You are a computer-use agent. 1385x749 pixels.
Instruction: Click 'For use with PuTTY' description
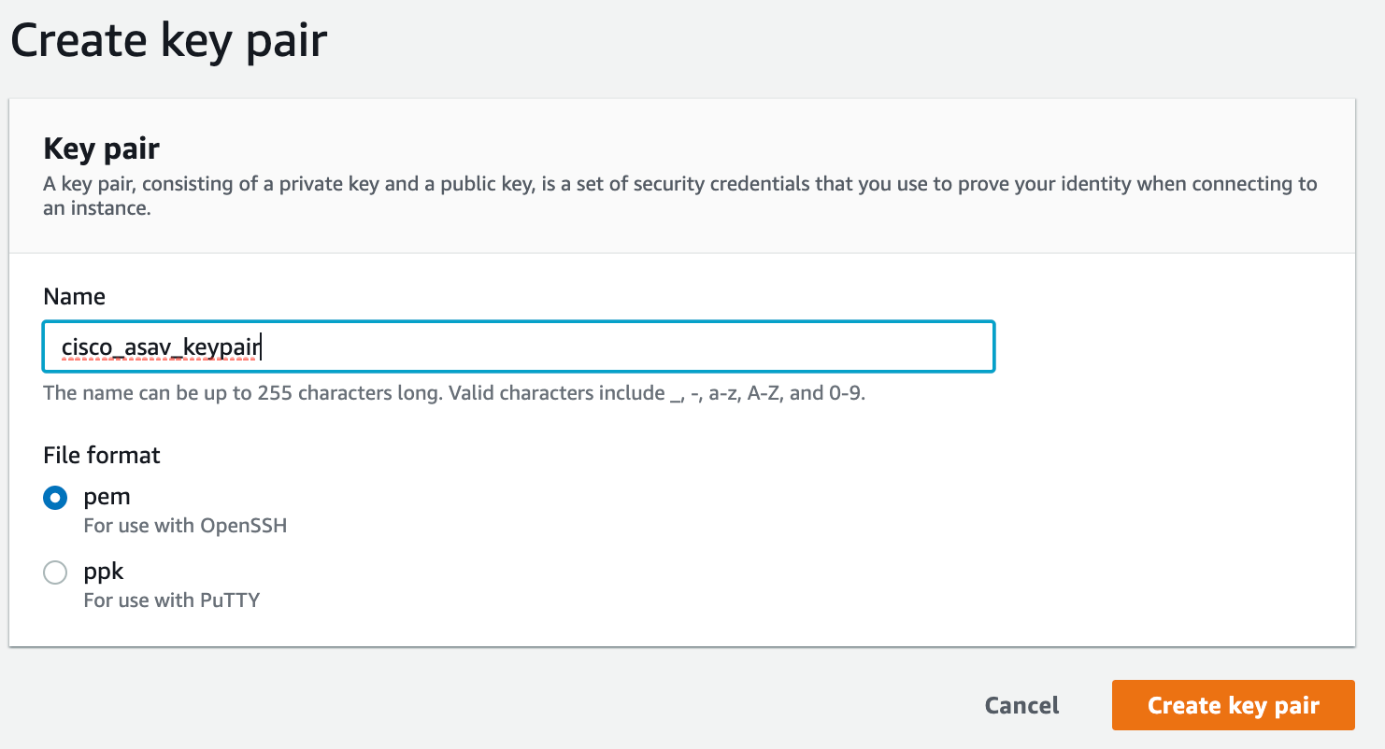click(172, 600)
